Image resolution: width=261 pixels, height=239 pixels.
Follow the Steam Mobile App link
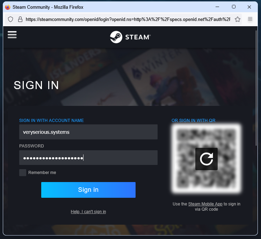[205, 204]
